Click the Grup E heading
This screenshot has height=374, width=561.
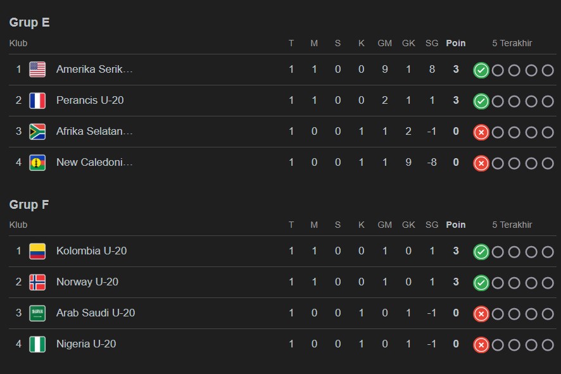[x=29, y=23]
